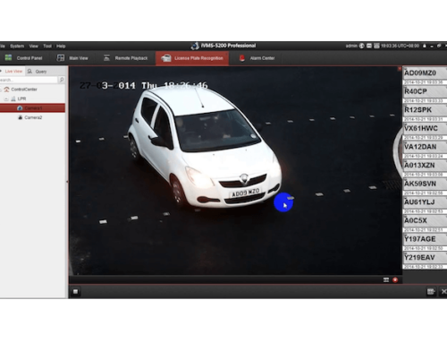447x343 pixels.
Task: Select plate entry A013XZN
Action: tap(425, 166)
